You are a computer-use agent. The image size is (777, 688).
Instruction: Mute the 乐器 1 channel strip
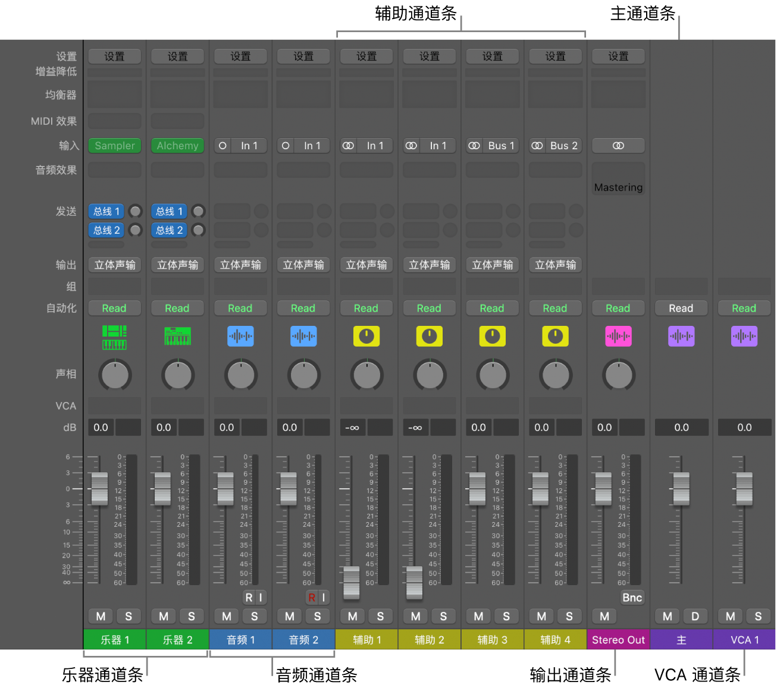click(x=100, y=616)
